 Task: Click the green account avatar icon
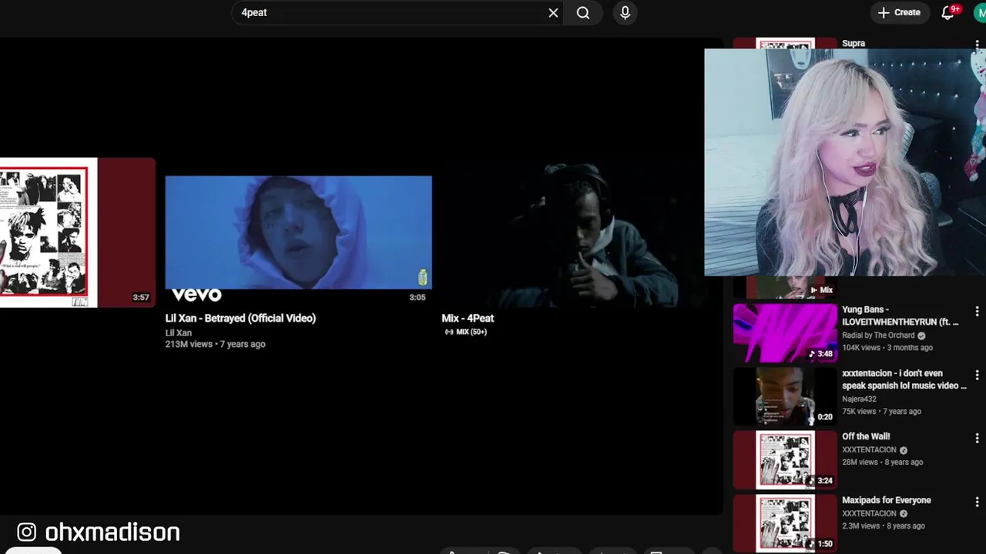pyautogui.click(x=980, y=12)
